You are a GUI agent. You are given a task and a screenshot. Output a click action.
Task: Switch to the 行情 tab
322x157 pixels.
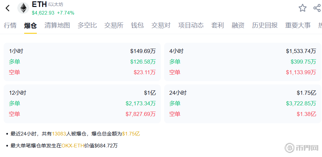pos(10,25)
